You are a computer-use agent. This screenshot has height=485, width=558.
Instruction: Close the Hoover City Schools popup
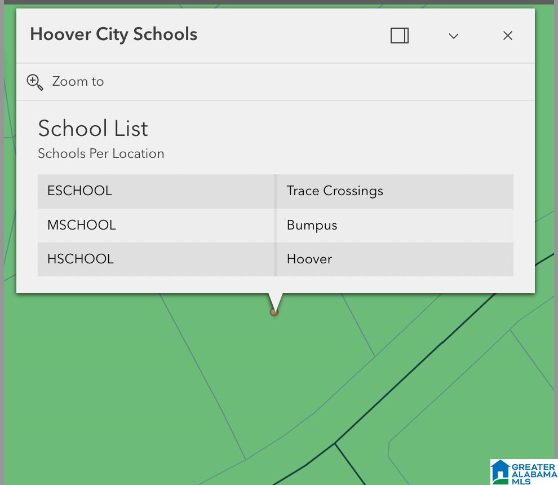pyautogui.click(x=508, y=36)
